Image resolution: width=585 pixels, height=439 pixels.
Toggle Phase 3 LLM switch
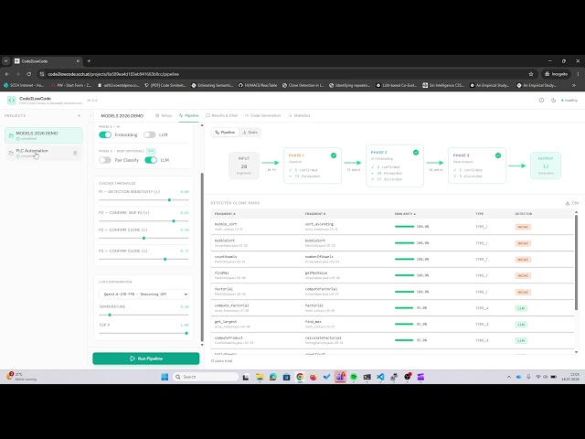pyautogui.click(x=151, y=160)
